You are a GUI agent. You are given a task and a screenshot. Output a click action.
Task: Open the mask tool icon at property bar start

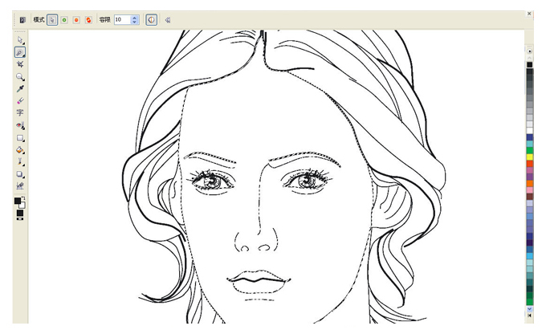(x=22, y=20)
